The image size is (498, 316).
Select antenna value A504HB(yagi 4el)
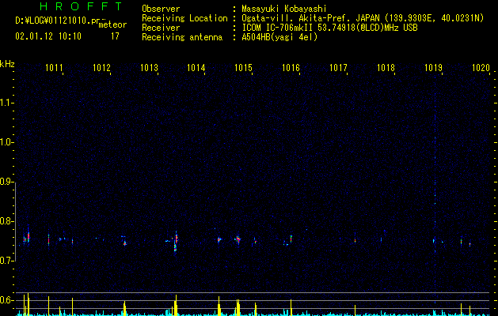click(279, 37)
